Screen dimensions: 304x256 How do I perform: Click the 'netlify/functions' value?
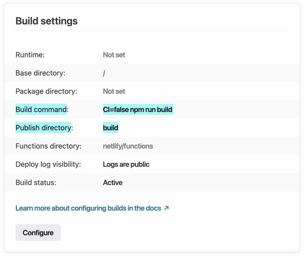click(128, 146)
